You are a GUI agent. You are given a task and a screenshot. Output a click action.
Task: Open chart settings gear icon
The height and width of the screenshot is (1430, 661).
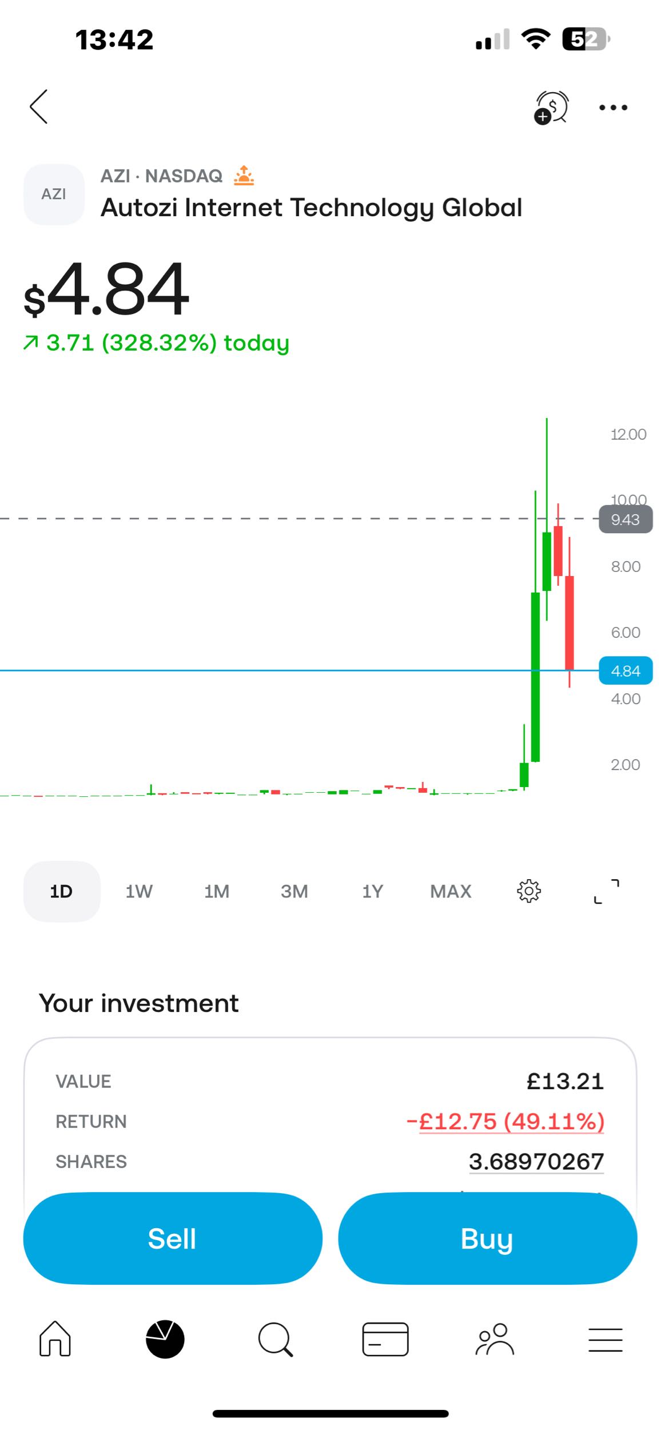(529, 891)
